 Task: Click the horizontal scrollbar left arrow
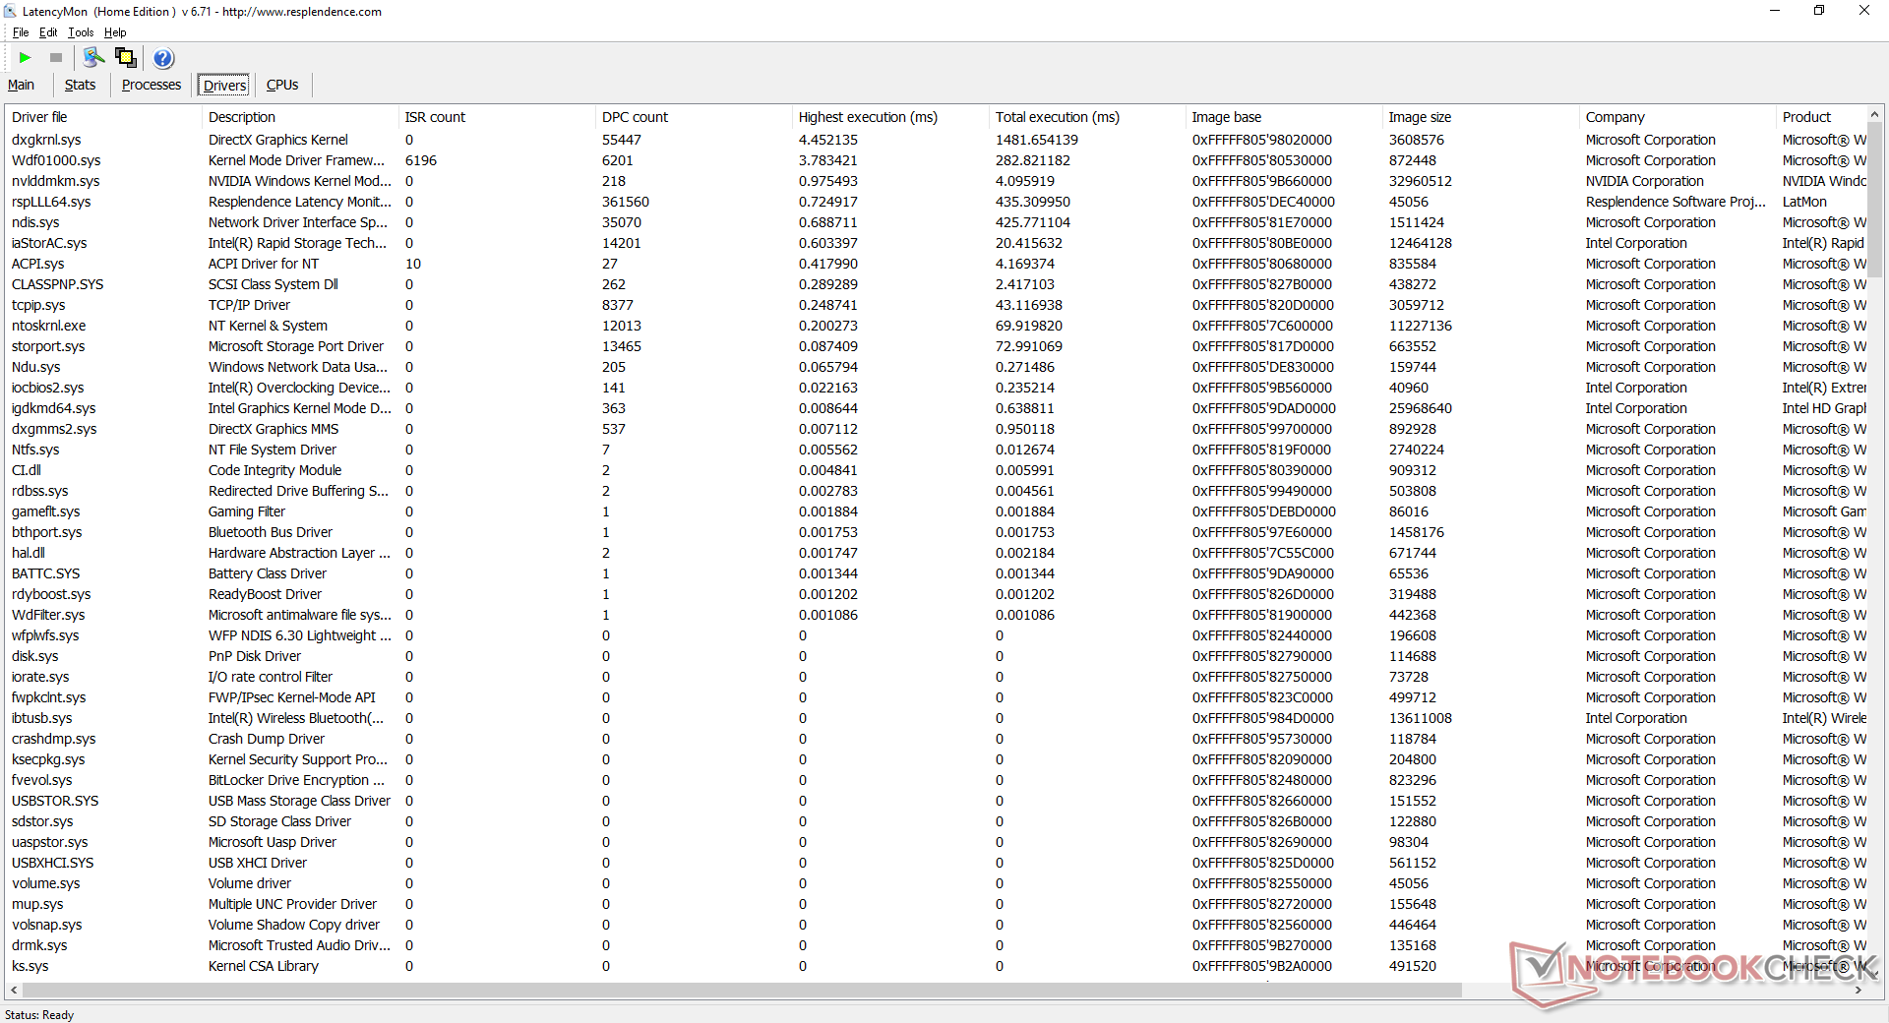pos(14,991)
